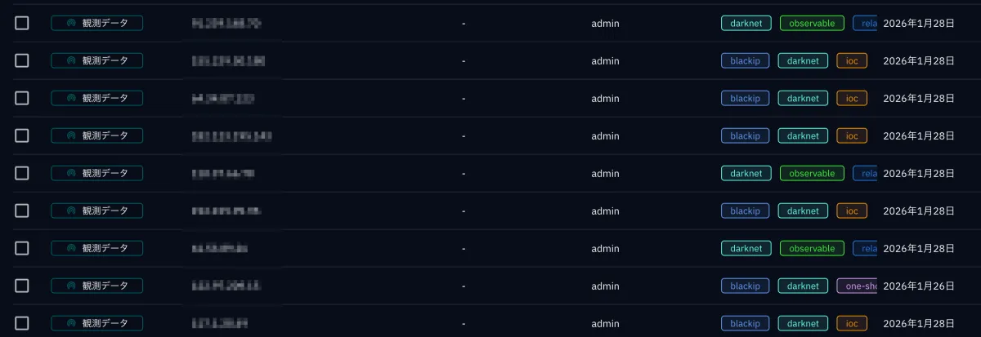The image size is (981, 337).
Task: Tick the last row's checkbox
Action: (x=22, y=323)
